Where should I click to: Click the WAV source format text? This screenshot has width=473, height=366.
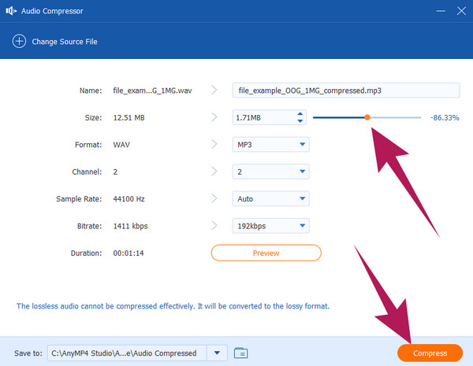[121, 145]
